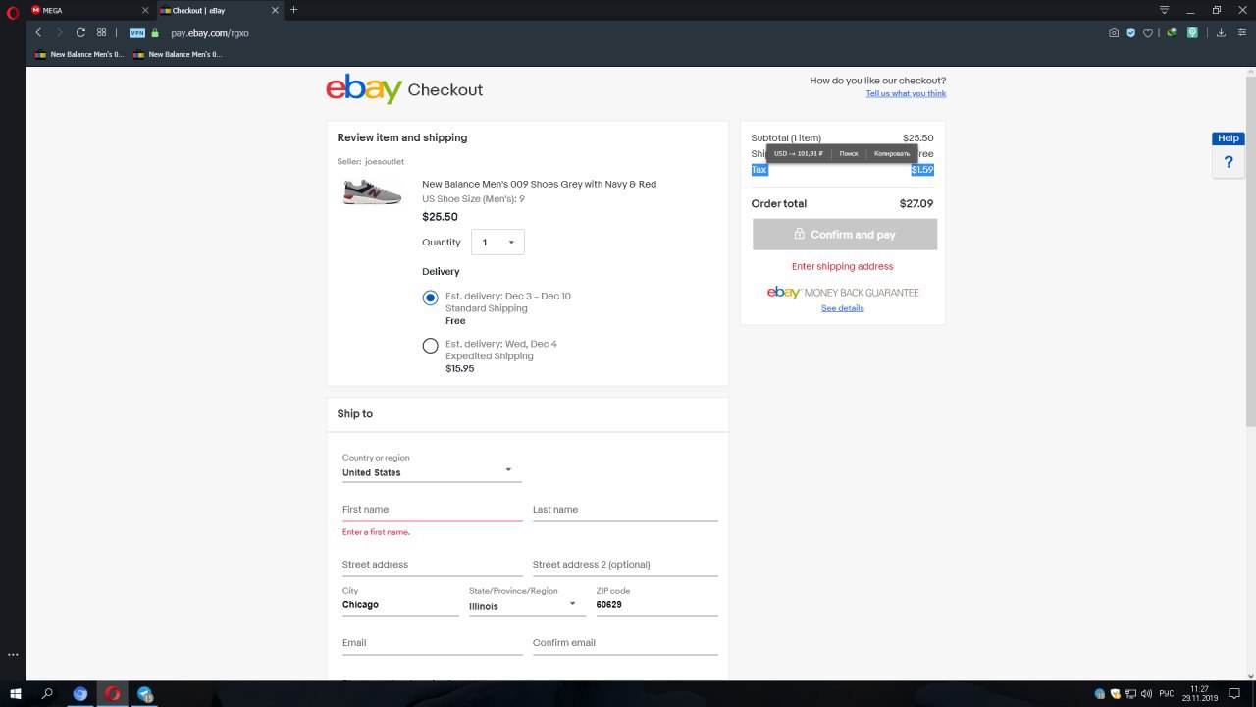Open Chromium from the taskbar
This screenshot has width=1256, height=707.
click(x=80, y=693)
